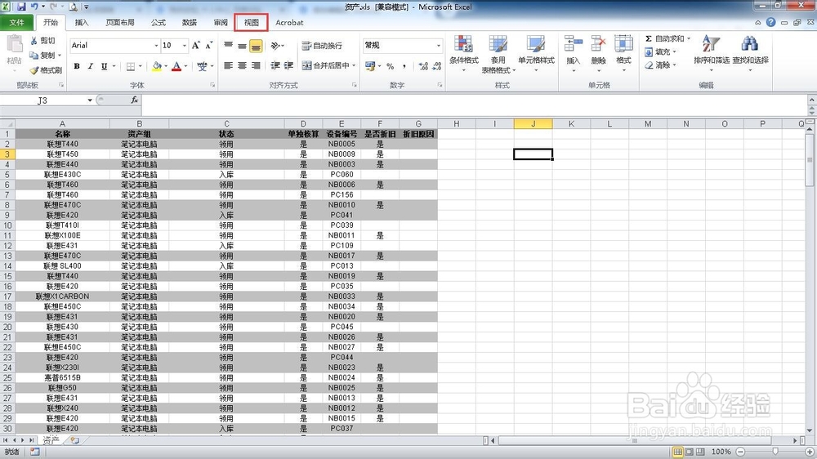The width and height of the screenshot is (817, 459).
Task: Click zoom in plus button
Action: (x=810, y=452)
